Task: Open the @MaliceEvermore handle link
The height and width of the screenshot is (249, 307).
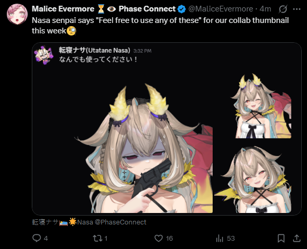Action: tap(220, 9)
